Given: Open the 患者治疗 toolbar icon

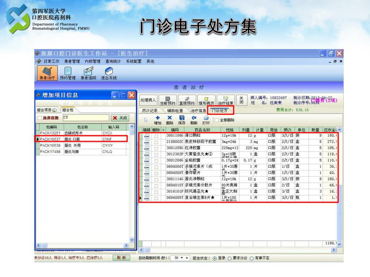Looking at the screenshot, I should coord(47,73).
